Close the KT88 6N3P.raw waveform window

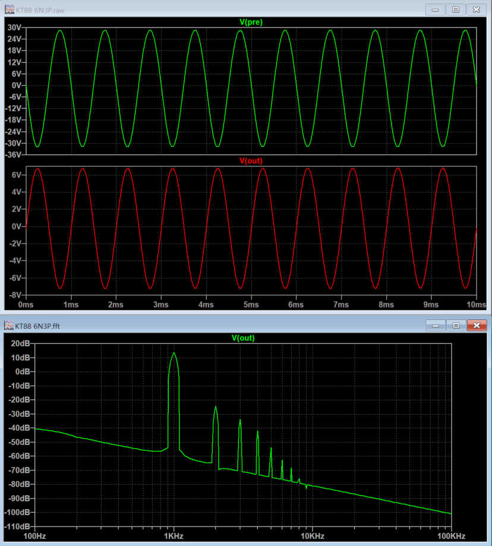(476, 10)
